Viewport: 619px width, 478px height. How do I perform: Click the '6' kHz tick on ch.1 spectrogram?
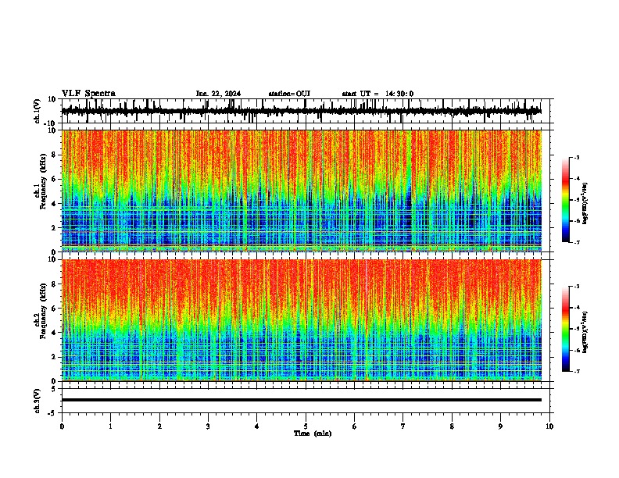[54, 179]
